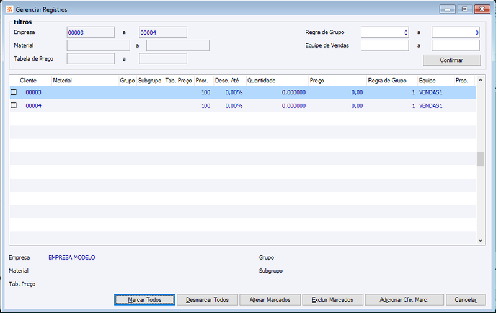Click Adicionar Cfe. Marc. button
The image size is (496, 313).
click(404, 300)
